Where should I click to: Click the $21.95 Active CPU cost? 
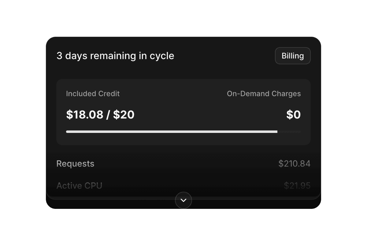point(297,186)
